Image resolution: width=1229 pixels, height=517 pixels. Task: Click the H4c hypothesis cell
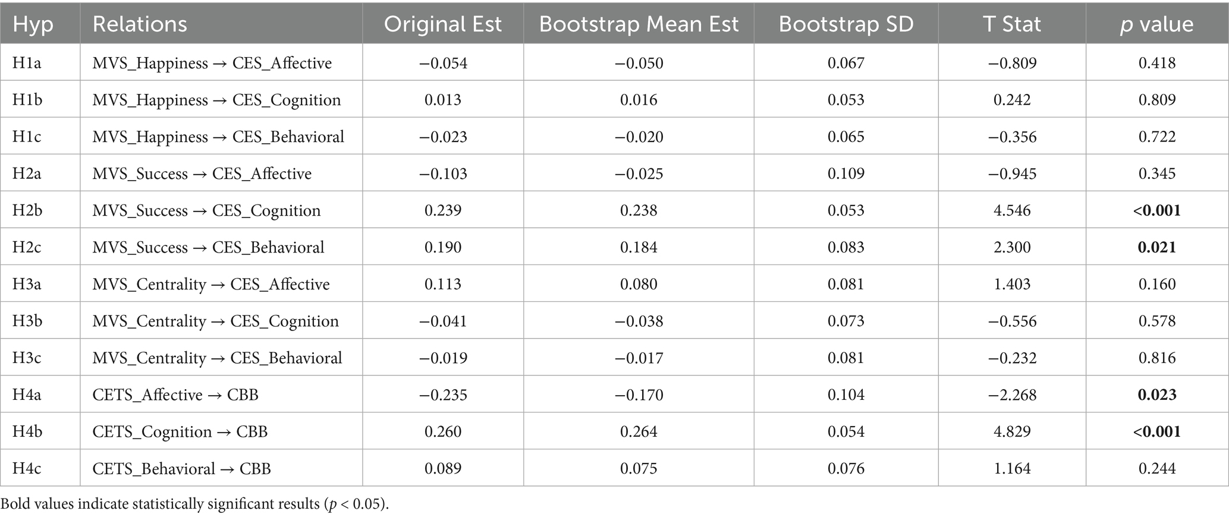(27, 468)
